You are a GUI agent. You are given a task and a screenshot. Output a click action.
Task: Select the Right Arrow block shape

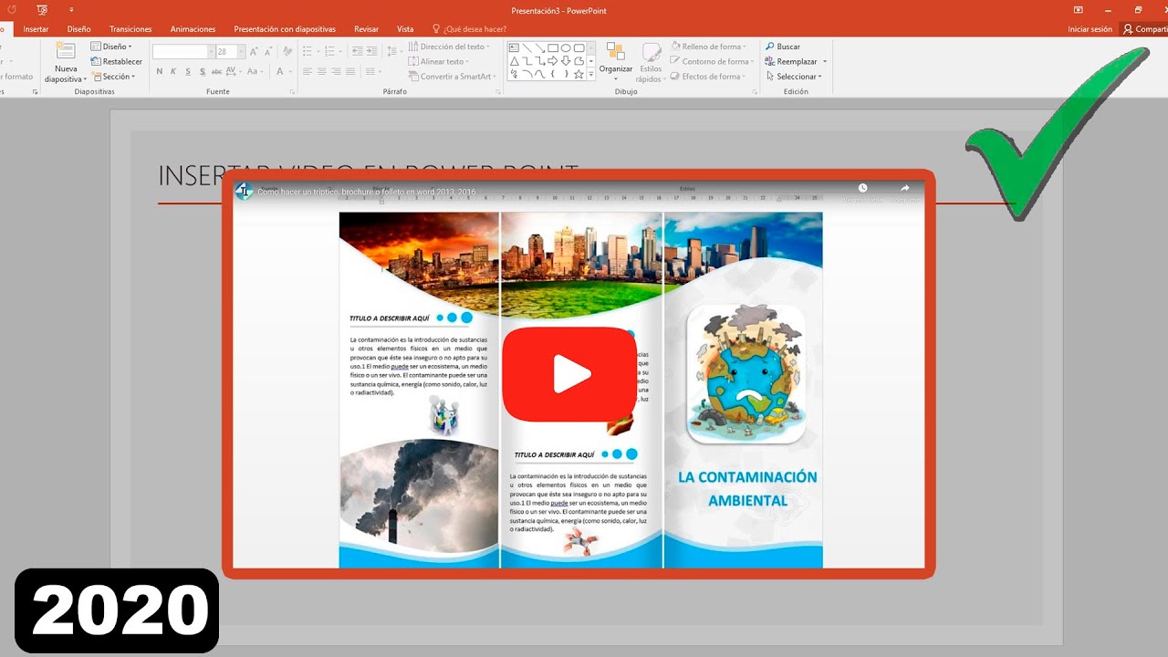tap(552, 61)
